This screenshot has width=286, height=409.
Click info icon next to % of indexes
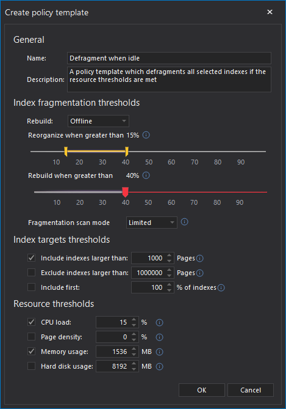tap(221, 287)
